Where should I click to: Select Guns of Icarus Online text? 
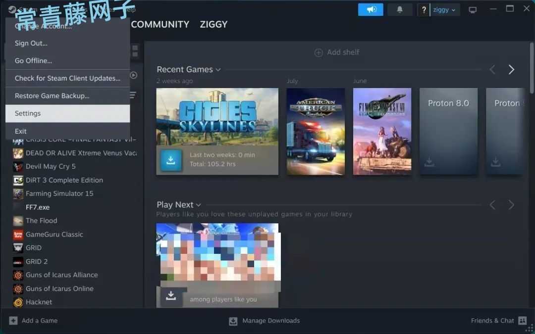tap(59, 288)
